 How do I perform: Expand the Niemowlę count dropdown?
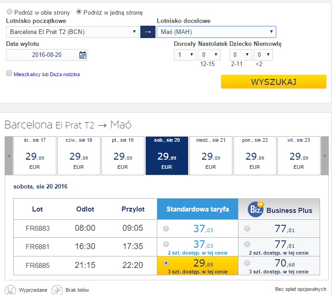pos(263,55)
